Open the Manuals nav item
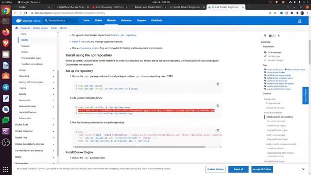311x175 pixels. coord(111,20)
